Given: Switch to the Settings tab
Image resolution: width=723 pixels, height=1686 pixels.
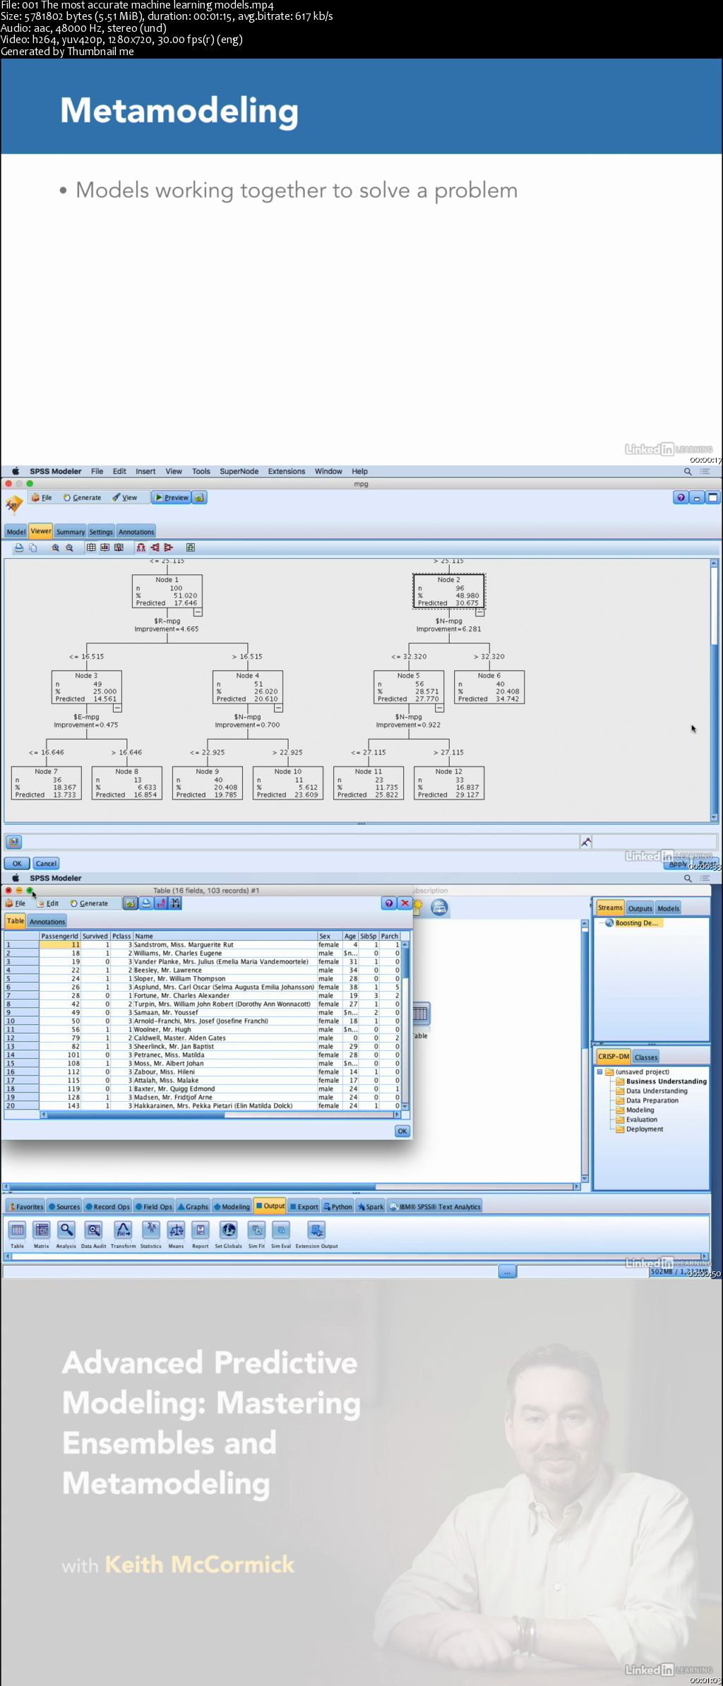Looking at the screenshot, I should (101, 532).
